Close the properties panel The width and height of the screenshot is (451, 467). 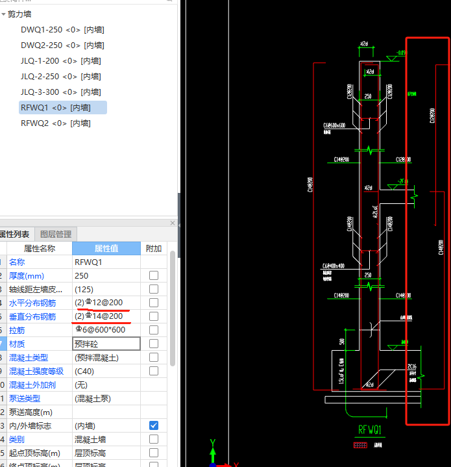[173, 223]
